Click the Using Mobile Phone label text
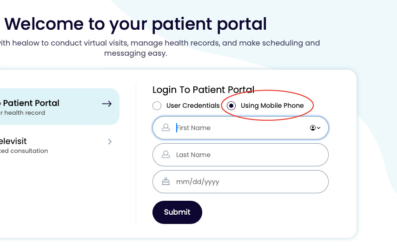This screenshot has height=250, width=397. (x=272, y=105)
